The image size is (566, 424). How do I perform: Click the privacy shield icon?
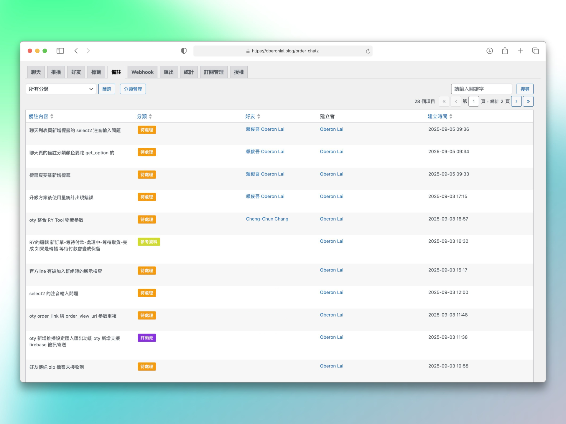184,51
